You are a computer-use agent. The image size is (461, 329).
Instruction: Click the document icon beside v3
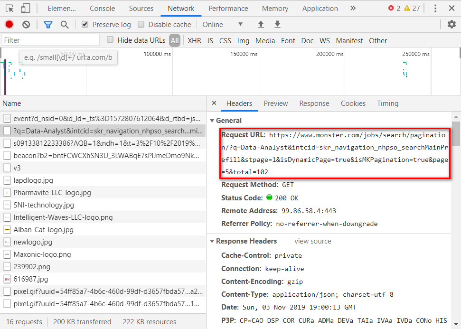(7, 168)
